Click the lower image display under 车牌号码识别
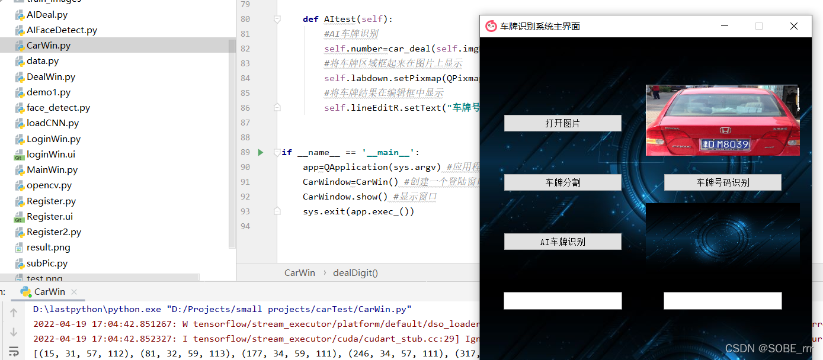823x360 pixels. tap(722, 239)
